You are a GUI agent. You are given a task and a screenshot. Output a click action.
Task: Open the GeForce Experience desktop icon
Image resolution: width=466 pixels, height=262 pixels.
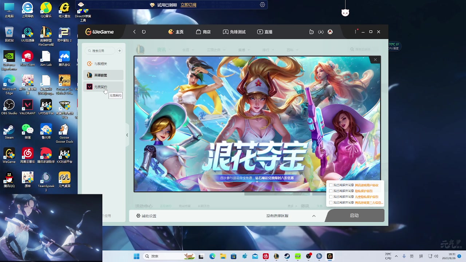point(9,60)
